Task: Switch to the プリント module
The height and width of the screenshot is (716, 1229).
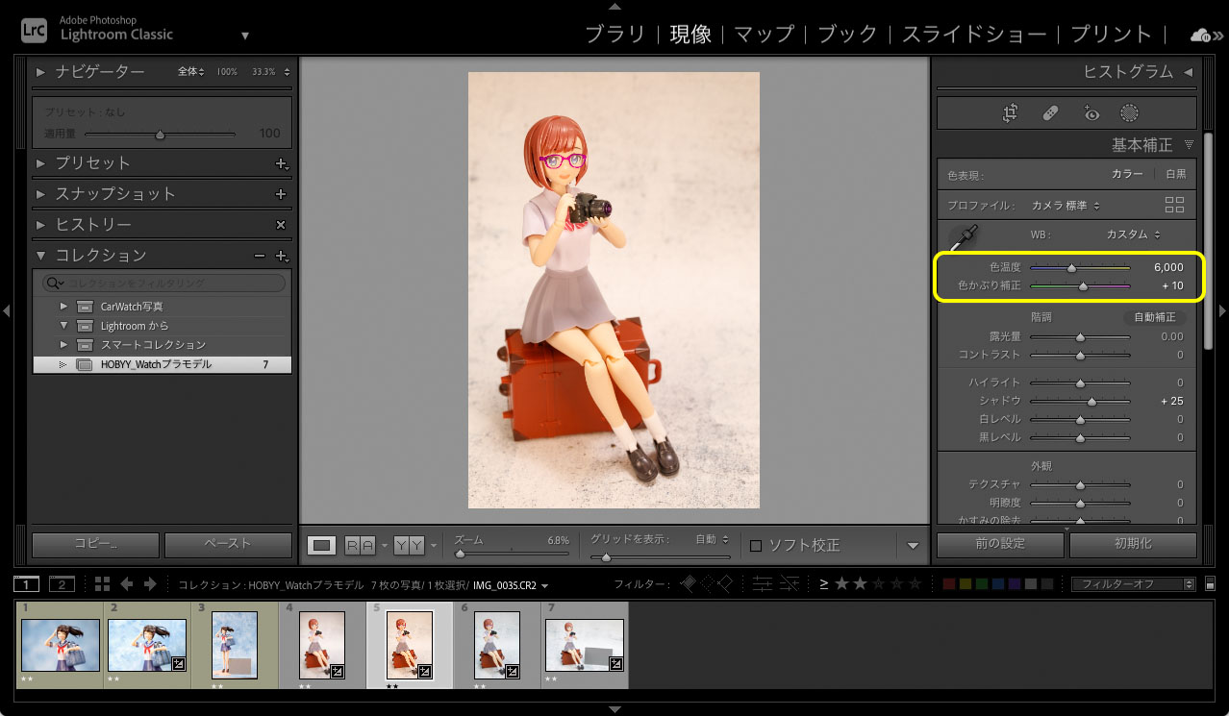Action: (x=1111, y=35)
